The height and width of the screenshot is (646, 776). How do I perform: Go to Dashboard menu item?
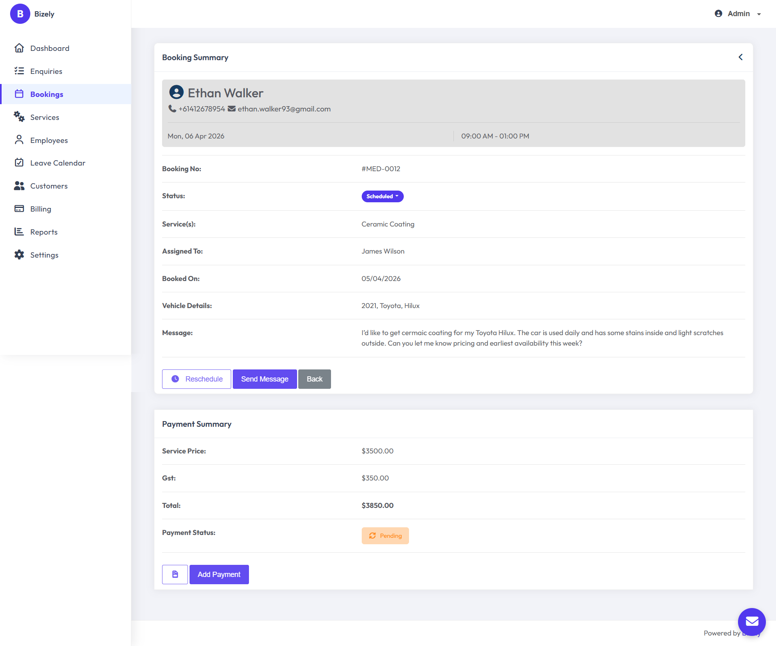click(65, 48)
